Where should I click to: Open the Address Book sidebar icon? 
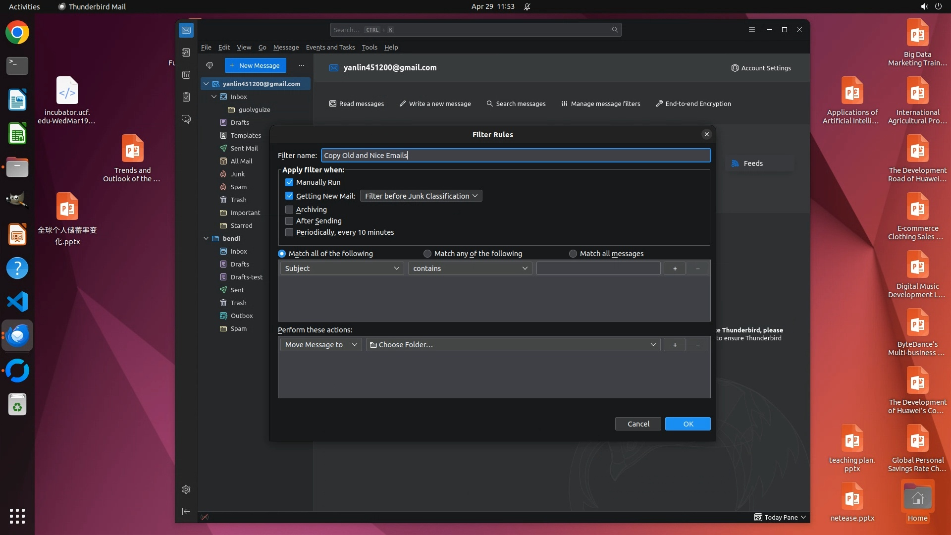186,53
